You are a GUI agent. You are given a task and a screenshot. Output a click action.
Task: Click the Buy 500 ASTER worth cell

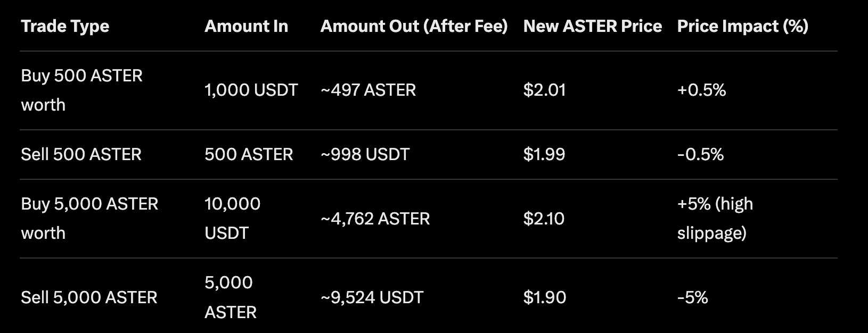click(x=81, y=90)
